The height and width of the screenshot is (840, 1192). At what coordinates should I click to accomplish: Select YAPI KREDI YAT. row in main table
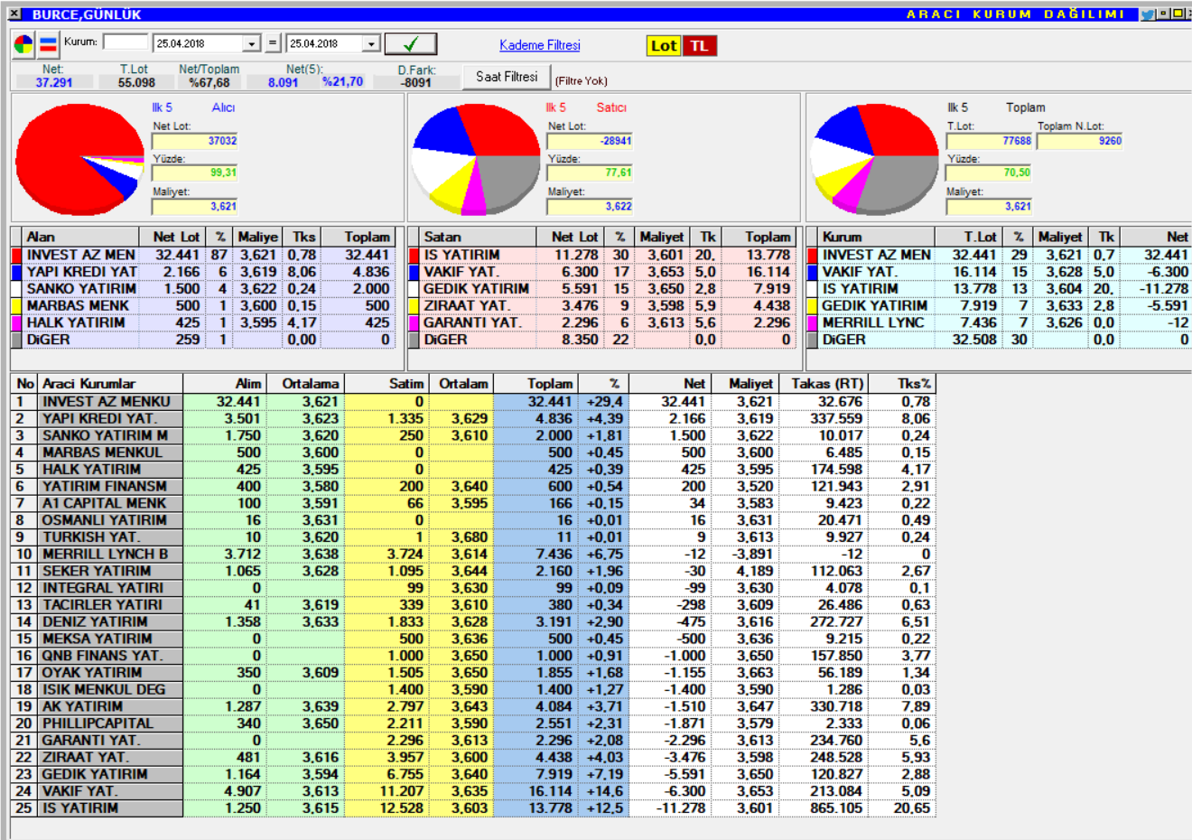(473, 418)
